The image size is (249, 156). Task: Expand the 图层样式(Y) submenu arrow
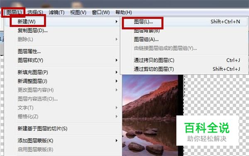click(x=117, y=60)
